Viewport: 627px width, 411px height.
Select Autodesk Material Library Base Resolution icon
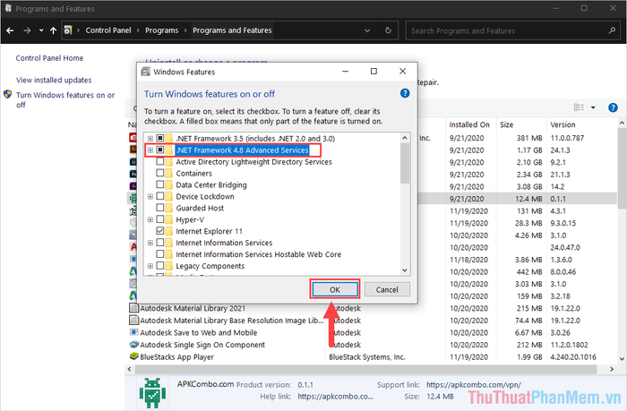tap(133, 321)
